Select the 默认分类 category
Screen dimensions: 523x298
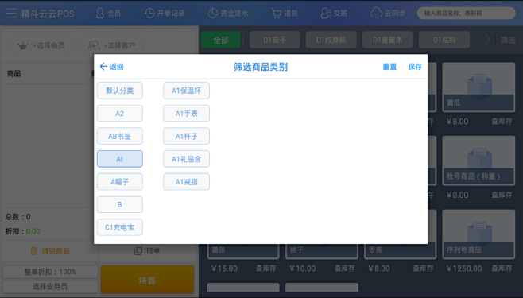[x=120, y=91]
